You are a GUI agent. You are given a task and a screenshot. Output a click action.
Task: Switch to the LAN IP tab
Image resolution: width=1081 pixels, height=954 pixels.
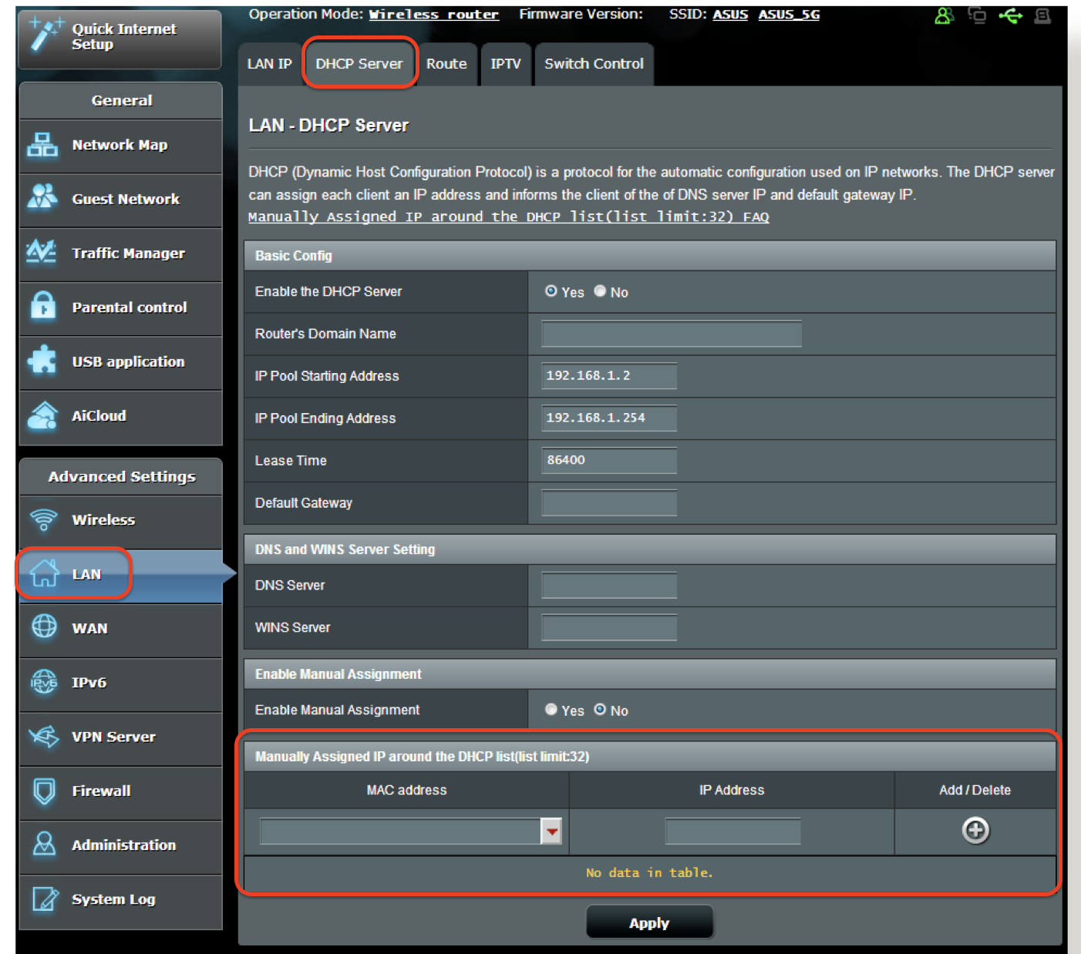pyautogui.click(x=269, y=64)
